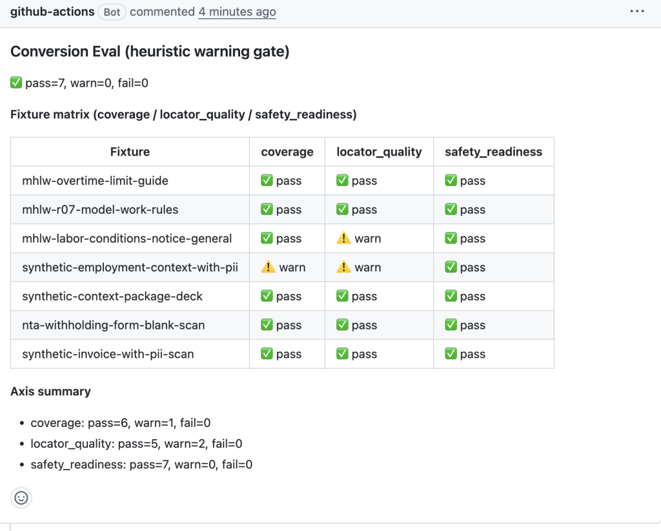Open the comment options ellipsis menu
This screenshot has width=661, height=531.
click(x=637, y=12)
